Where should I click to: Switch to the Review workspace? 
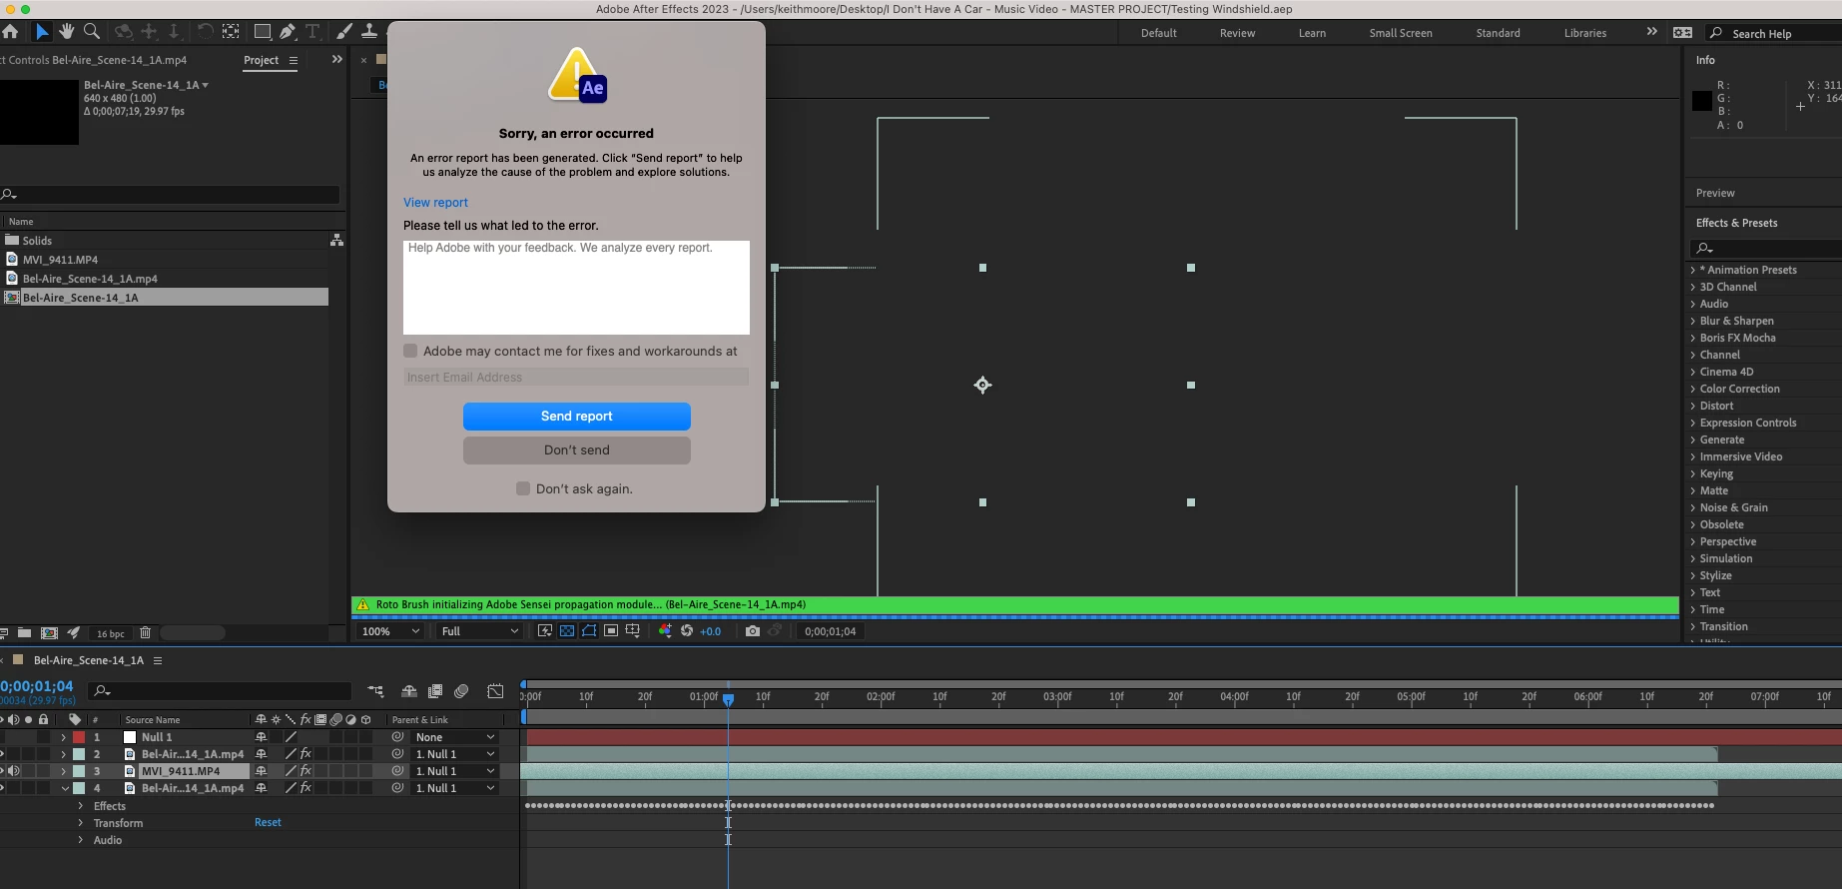tap(1237, 33)
